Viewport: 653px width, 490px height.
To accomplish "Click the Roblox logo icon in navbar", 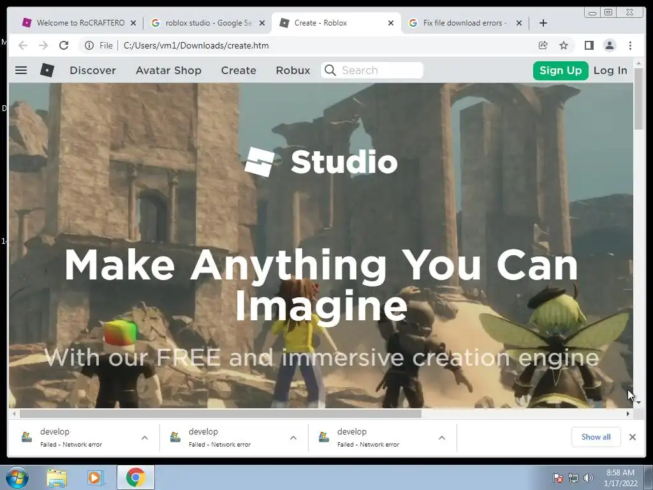I will (47, 70).
